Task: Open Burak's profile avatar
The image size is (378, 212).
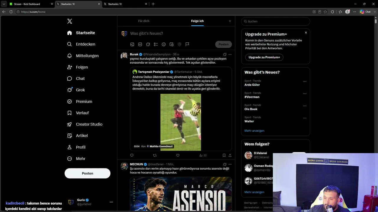Action: tap(124, 56)
